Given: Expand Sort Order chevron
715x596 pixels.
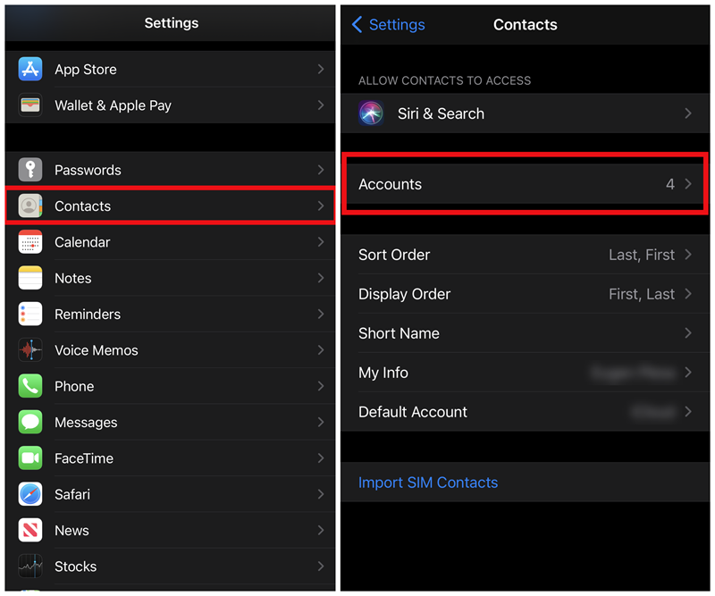Looking at the screenshot, I should (688, 255).
